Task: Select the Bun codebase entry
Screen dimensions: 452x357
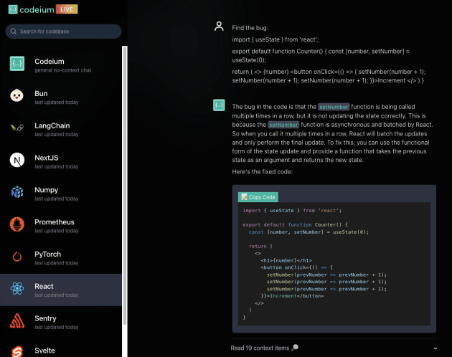Action: pyautogui.click(x=61, y=97)
